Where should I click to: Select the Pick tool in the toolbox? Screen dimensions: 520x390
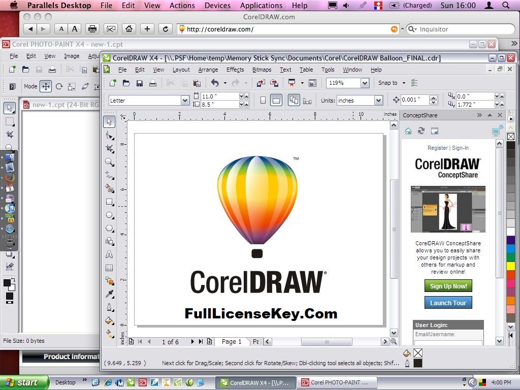[109, 122]
